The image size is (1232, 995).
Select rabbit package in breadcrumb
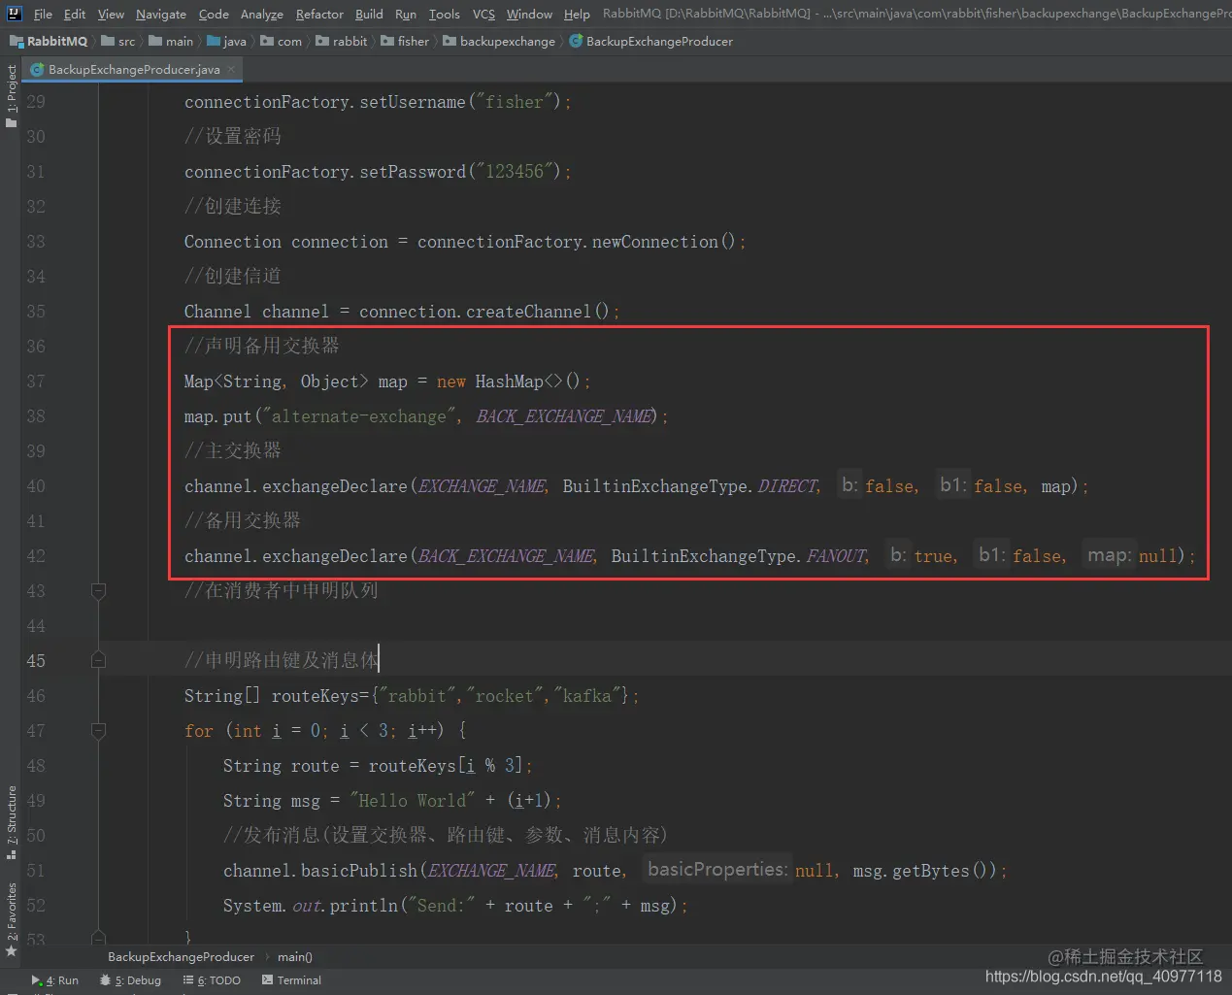(x=342, y=42)
